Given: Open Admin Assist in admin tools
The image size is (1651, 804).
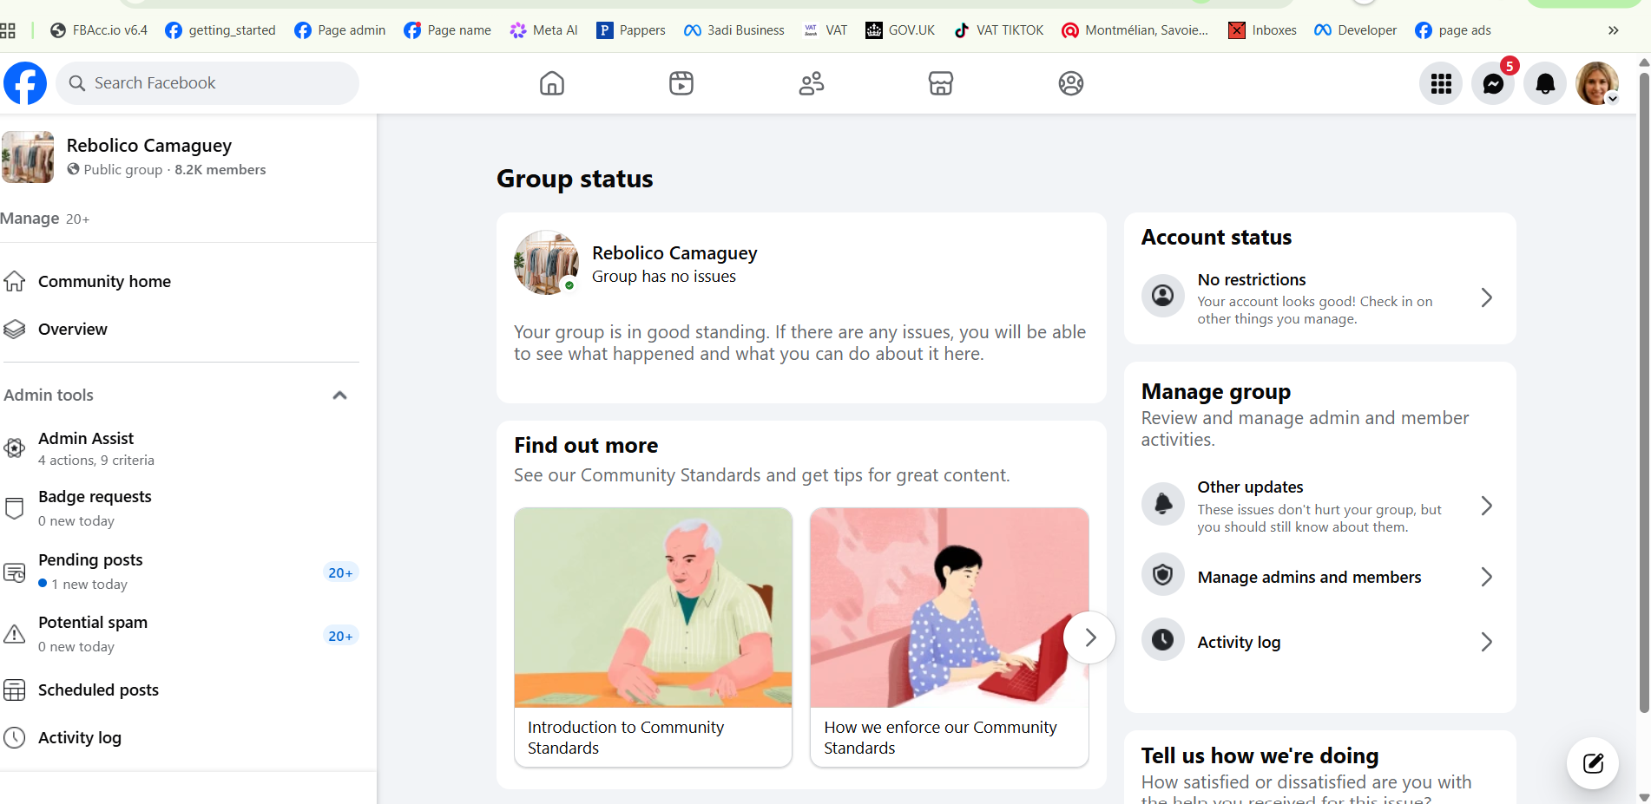Looking at the screenshot, I should [180, 448].
